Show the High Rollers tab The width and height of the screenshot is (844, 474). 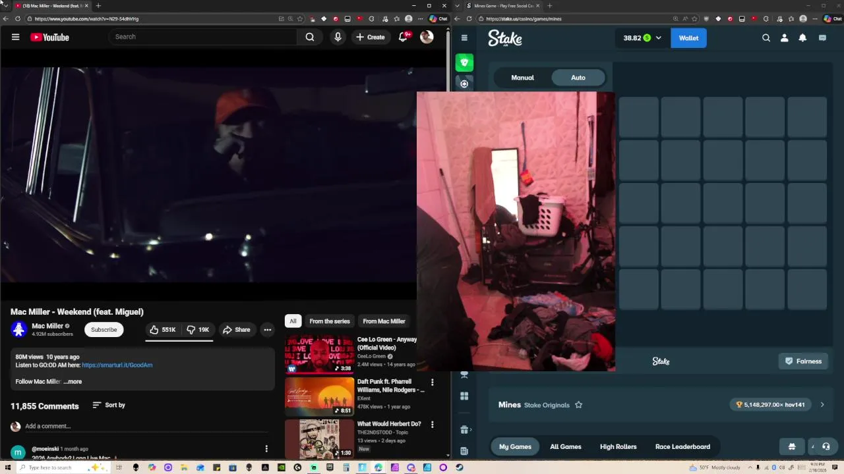618,446
